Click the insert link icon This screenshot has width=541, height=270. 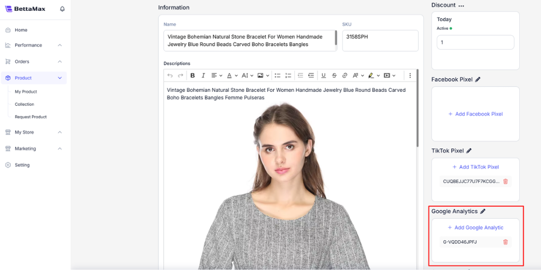(344, 76)
